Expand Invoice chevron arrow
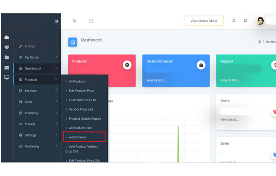 tap(56, 123)
